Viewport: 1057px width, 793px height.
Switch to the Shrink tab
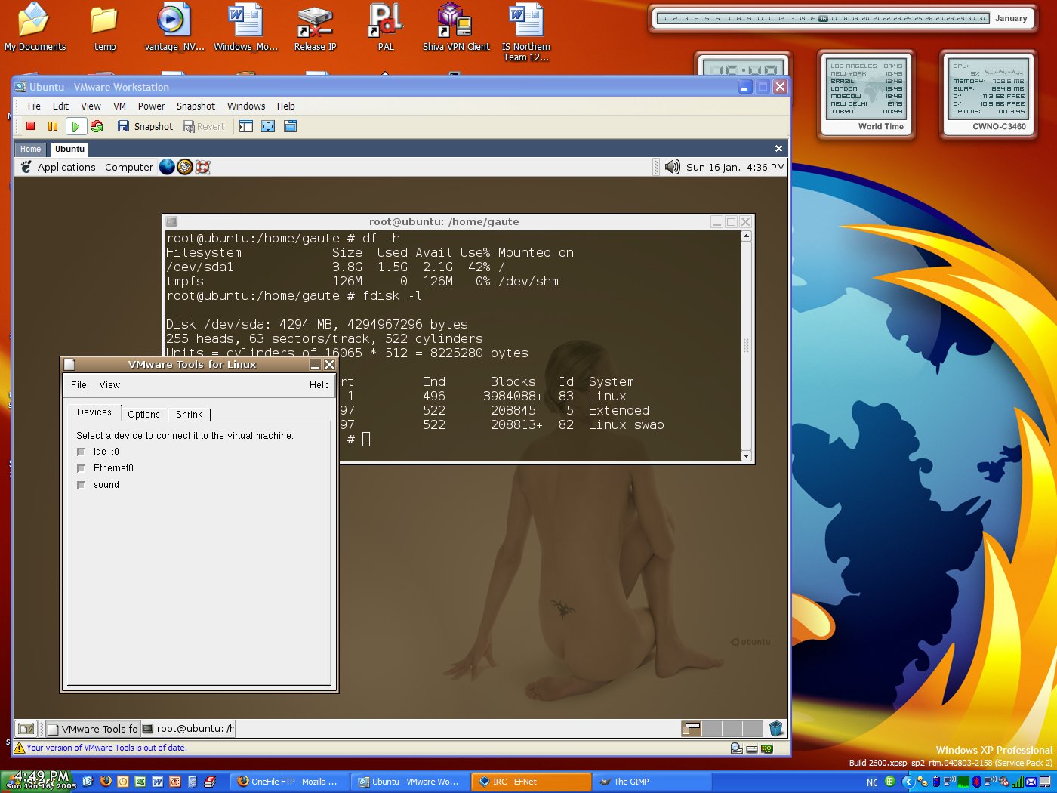[x=189, y=414]
